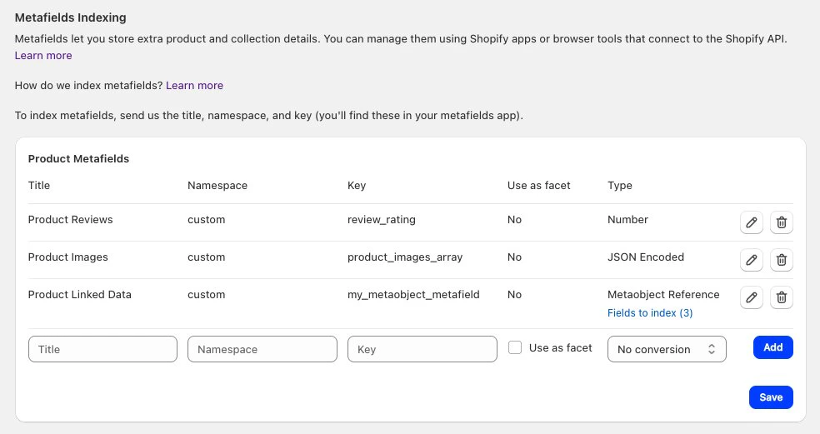Edit the Product Reviews metafield
Viewport: 820px width, 434px height.
pos(752,222)
